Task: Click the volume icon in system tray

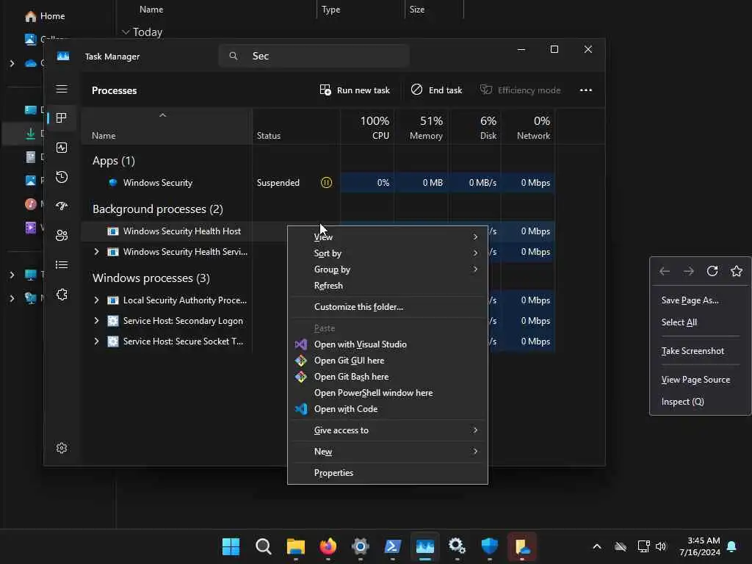Action: tap(661, 546)
